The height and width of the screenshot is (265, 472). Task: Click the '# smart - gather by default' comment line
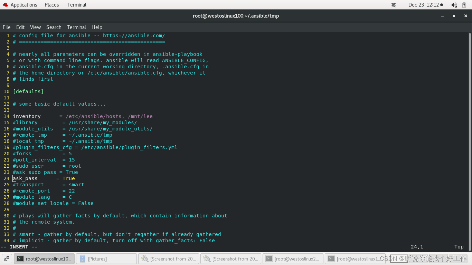coord(117,234)
